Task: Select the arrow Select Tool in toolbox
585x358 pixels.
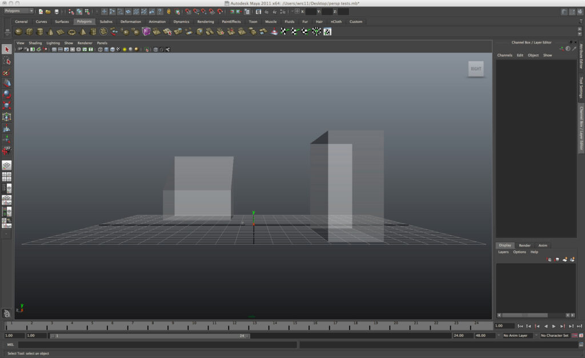Action: tap(7, 50)
